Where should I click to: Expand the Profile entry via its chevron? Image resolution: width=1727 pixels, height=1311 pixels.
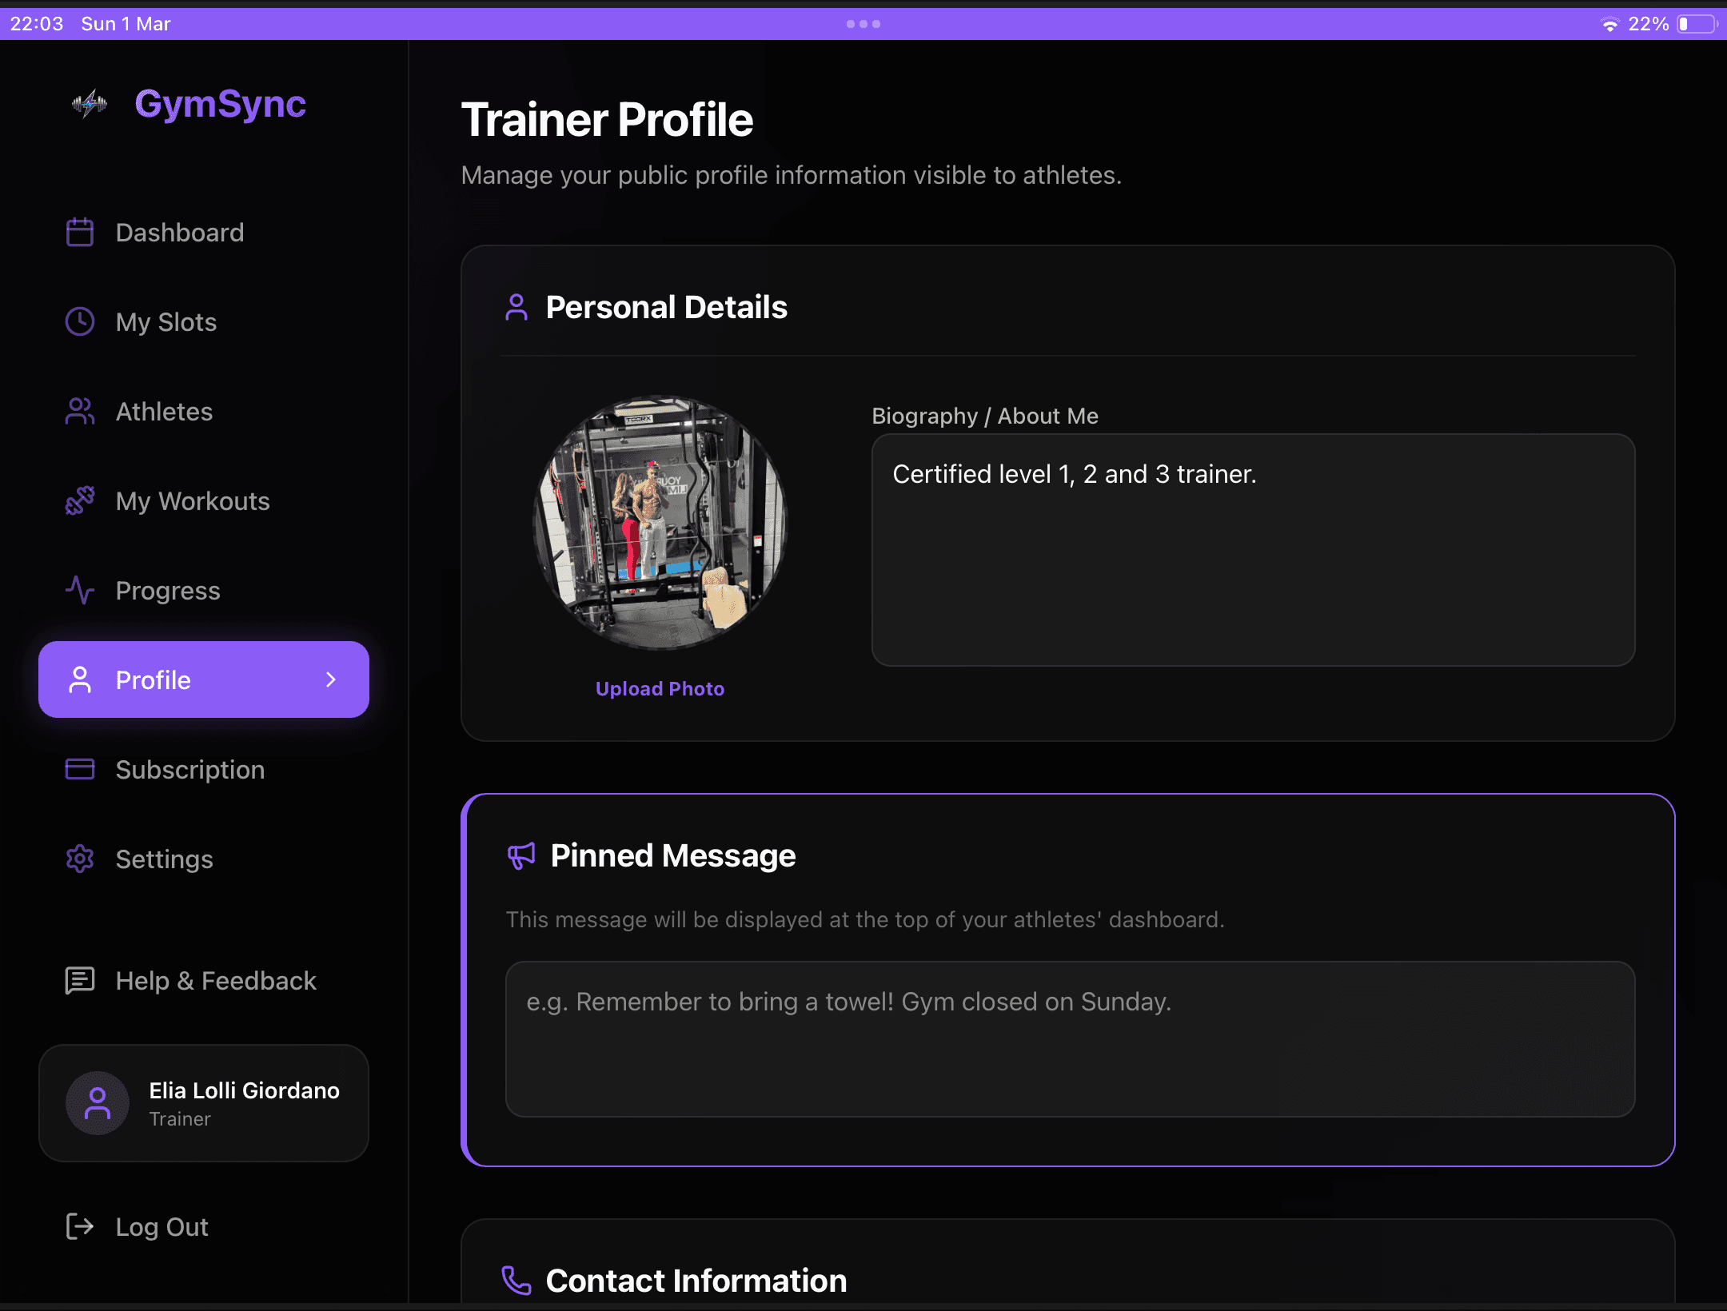[x=330, y=679]
